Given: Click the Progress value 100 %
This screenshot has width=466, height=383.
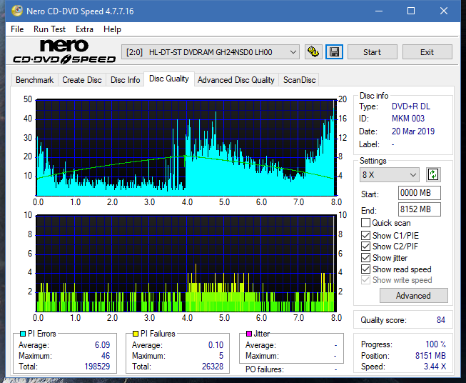Looking at the screenshot, I should pos(436,344).
